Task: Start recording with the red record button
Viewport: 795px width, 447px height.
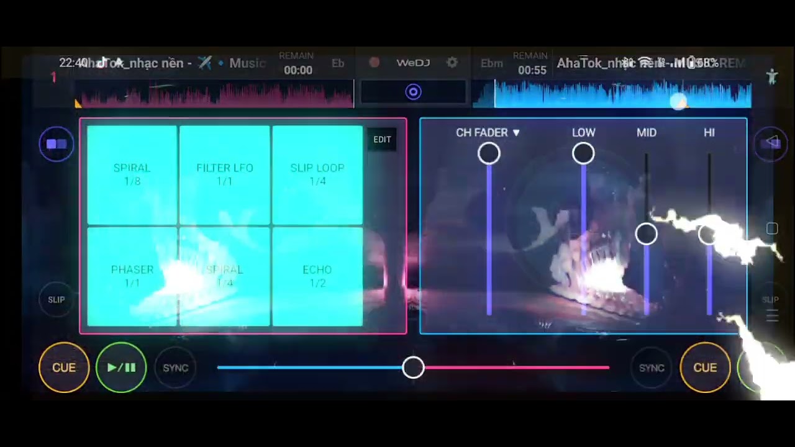Action: [x=375, y=63]
